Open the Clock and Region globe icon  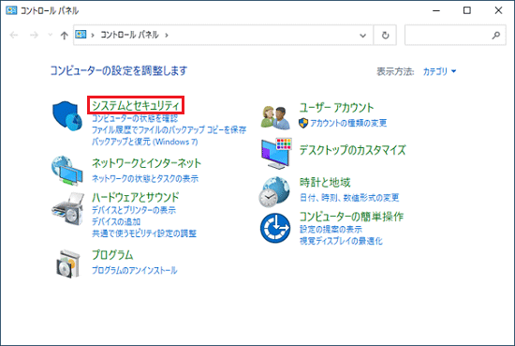coord(274,192)
